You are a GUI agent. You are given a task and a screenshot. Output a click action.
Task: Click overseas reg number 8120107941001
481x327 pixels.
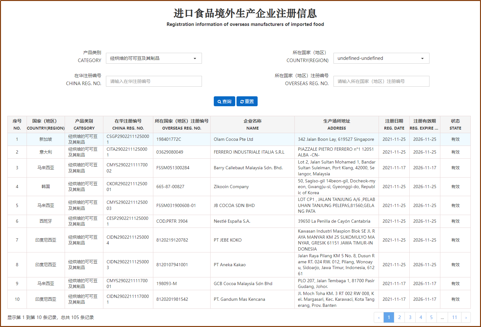172,265
